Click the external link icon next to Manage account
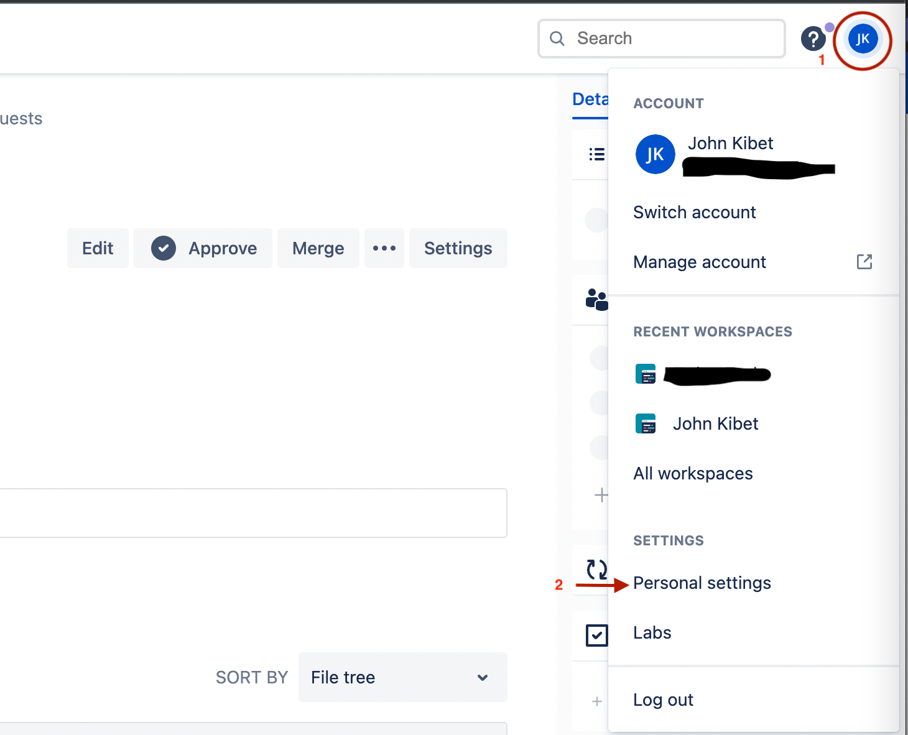908x735 pixels. [x=864, y=262]
